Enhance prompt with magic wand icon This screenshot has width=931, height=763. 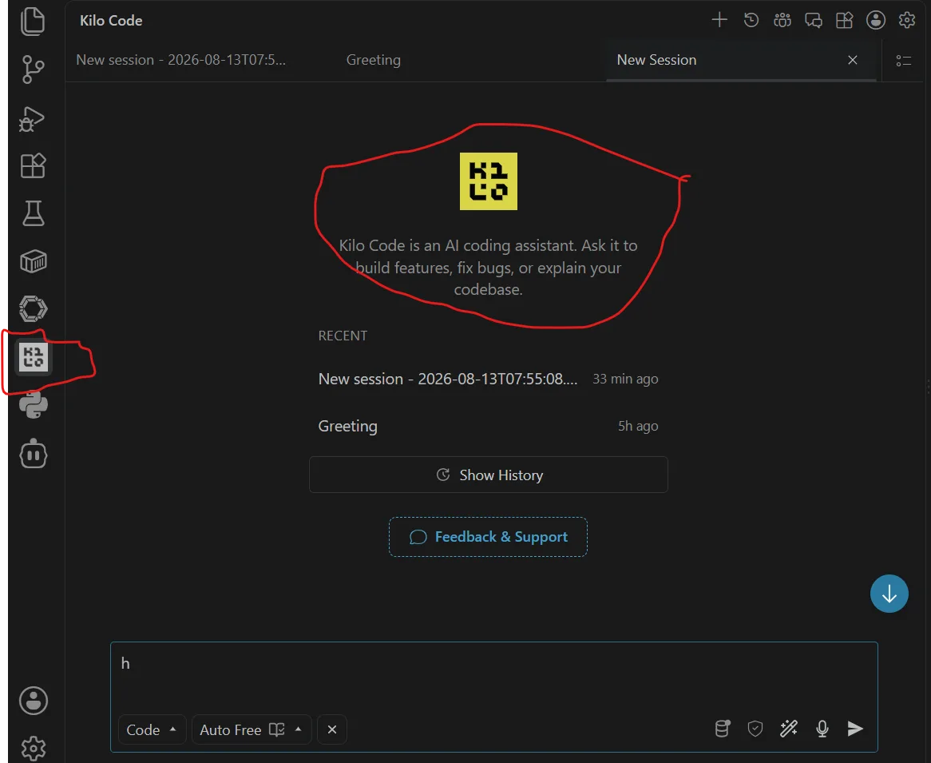tap(789, 729)
